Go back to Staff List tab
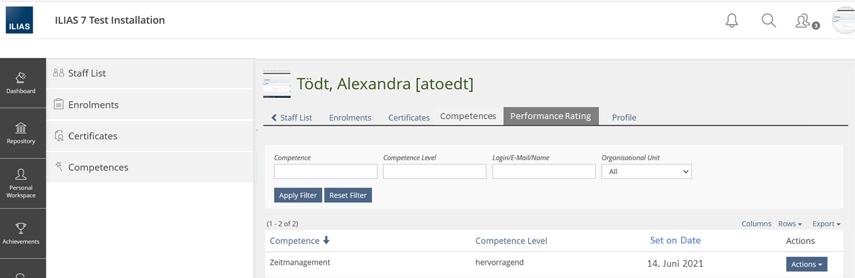Screen dimensions: 855x278 tap(292, 118)
